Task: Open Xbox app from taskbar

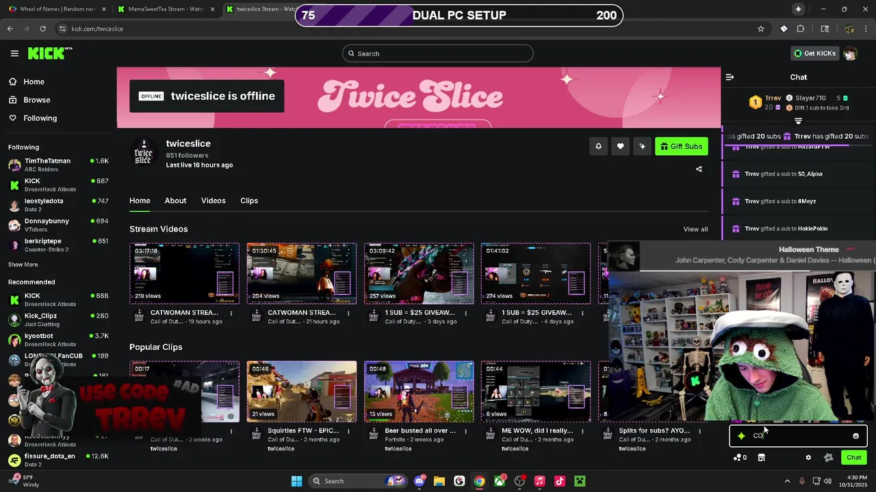Action: tap(500, 481)
